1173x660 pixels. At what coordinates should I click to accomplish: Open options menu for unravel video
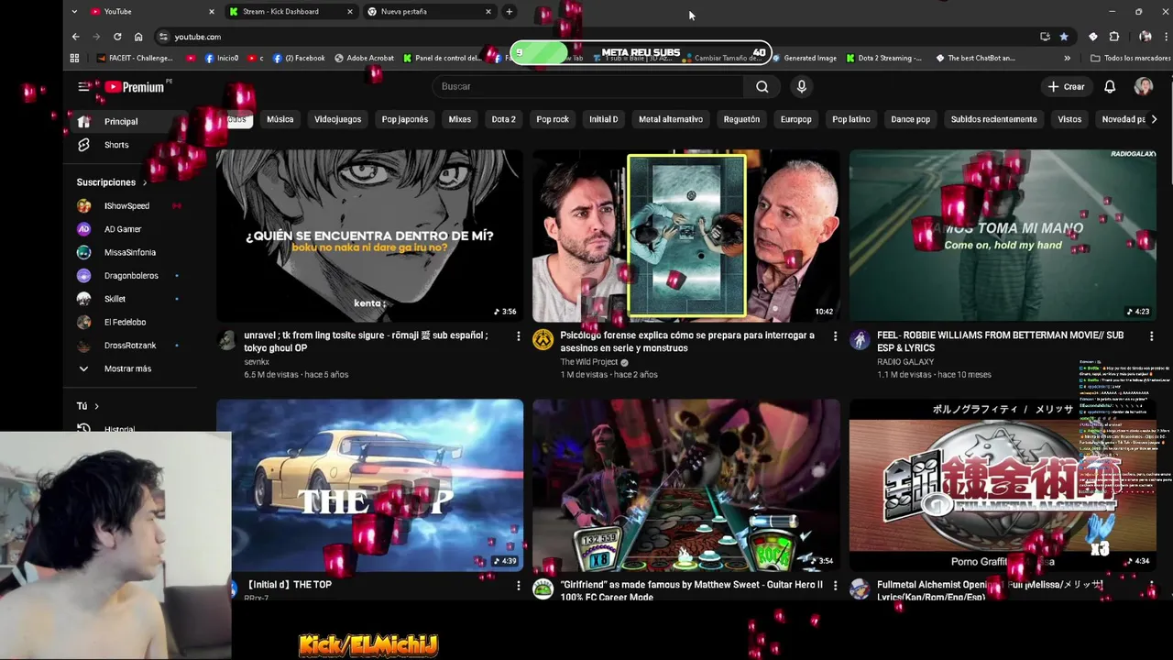tap(518, 336)
